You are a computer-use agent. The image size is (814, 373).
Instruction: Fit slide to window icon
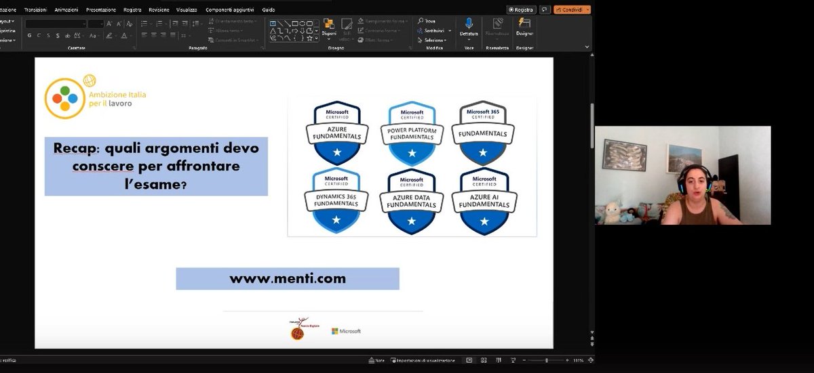coord(590,360)
